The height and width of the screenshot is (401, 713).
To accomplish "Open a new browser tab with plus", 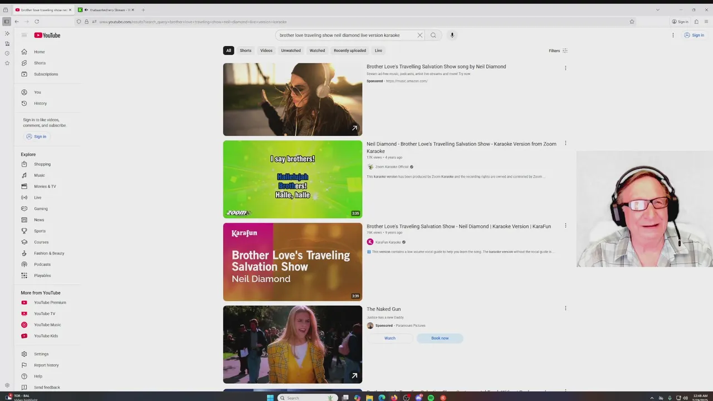I will pos(143,10).
